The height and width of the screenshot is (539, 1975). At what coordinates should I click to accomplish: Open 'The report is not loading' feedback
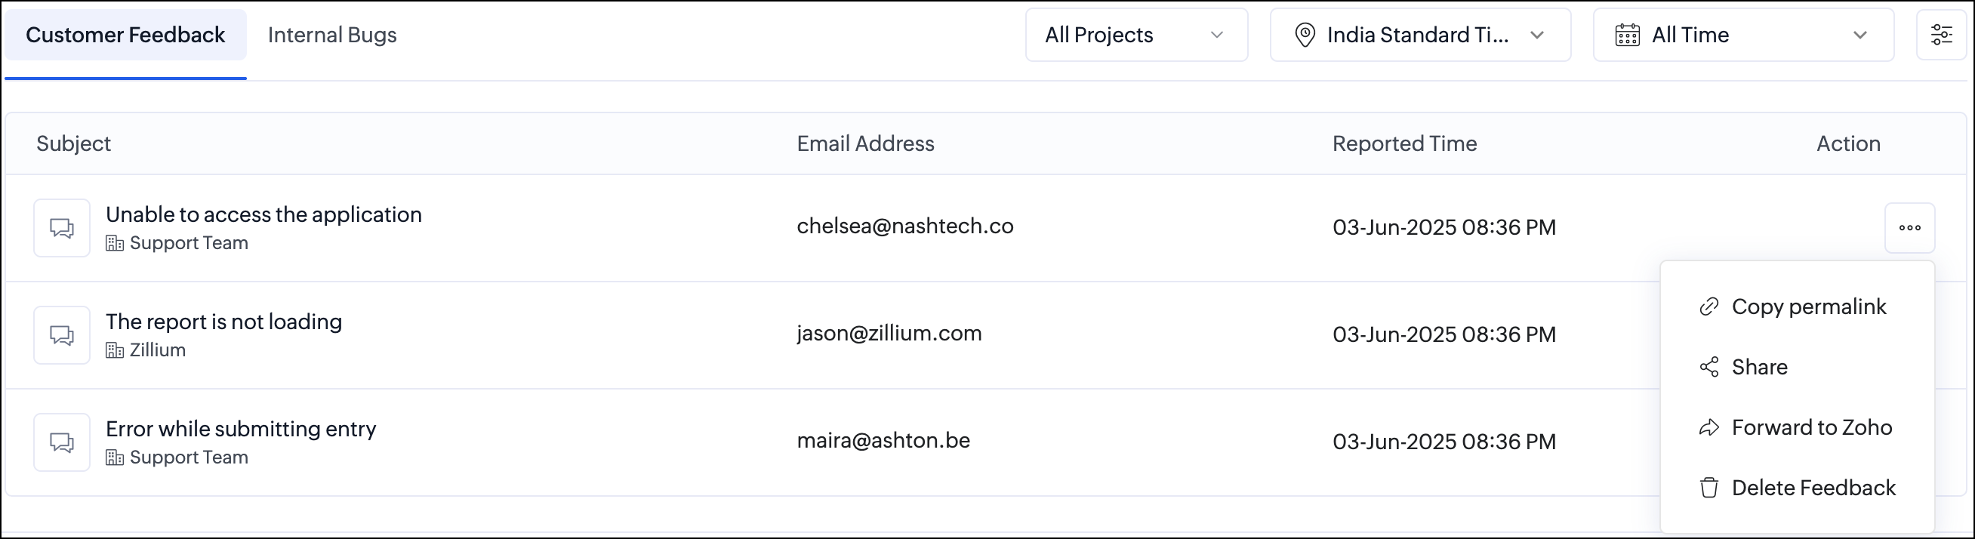[224, 322]
